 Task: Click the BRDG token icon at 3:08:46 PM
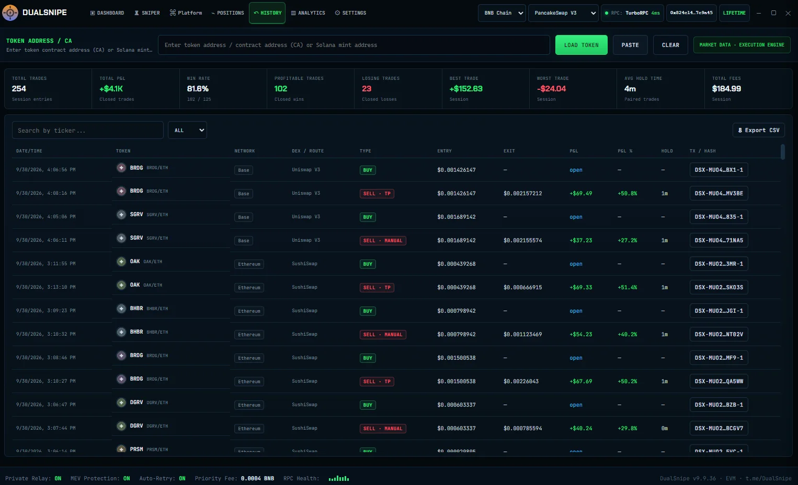[121, 356]
